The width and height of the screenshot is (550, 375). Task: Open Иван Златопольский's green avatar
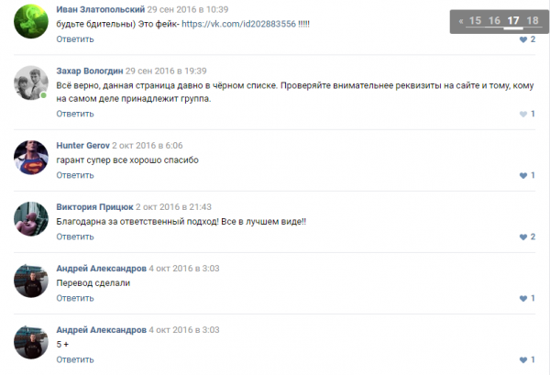[x=31, y=21]
